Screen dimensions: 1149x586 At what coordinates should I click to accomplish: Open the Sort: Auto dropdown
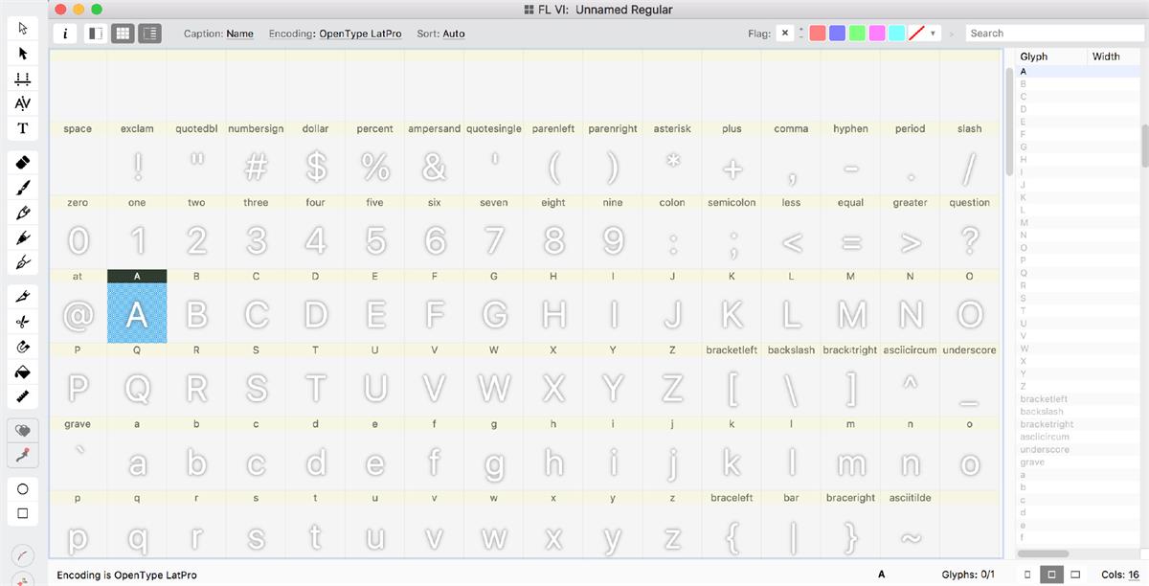(451, 33)
